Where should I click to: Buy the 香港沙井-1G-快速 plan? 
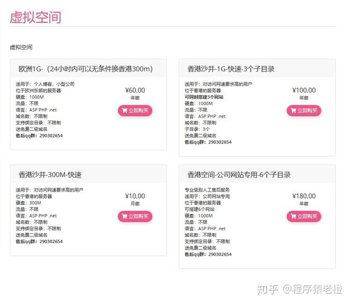point(304,110)
